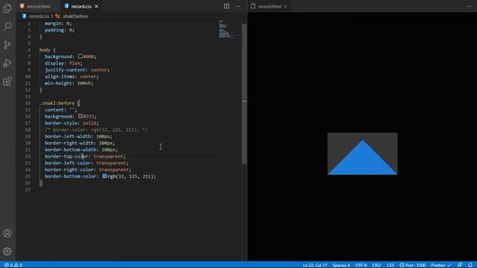Click the editor vertical scrollbar thumb
The image size is (477, 268).
[x=244, y=95]
